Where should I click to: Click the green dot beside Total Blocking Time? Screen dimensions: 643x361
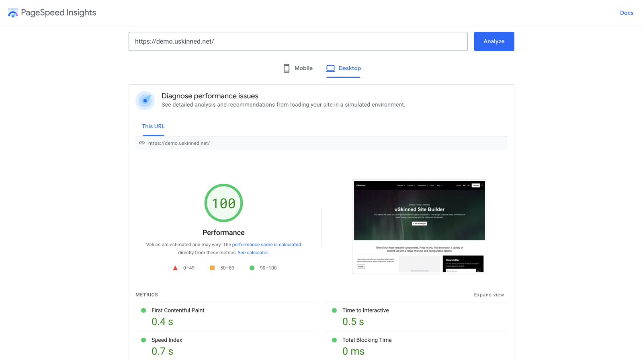[x=334, y=340]
